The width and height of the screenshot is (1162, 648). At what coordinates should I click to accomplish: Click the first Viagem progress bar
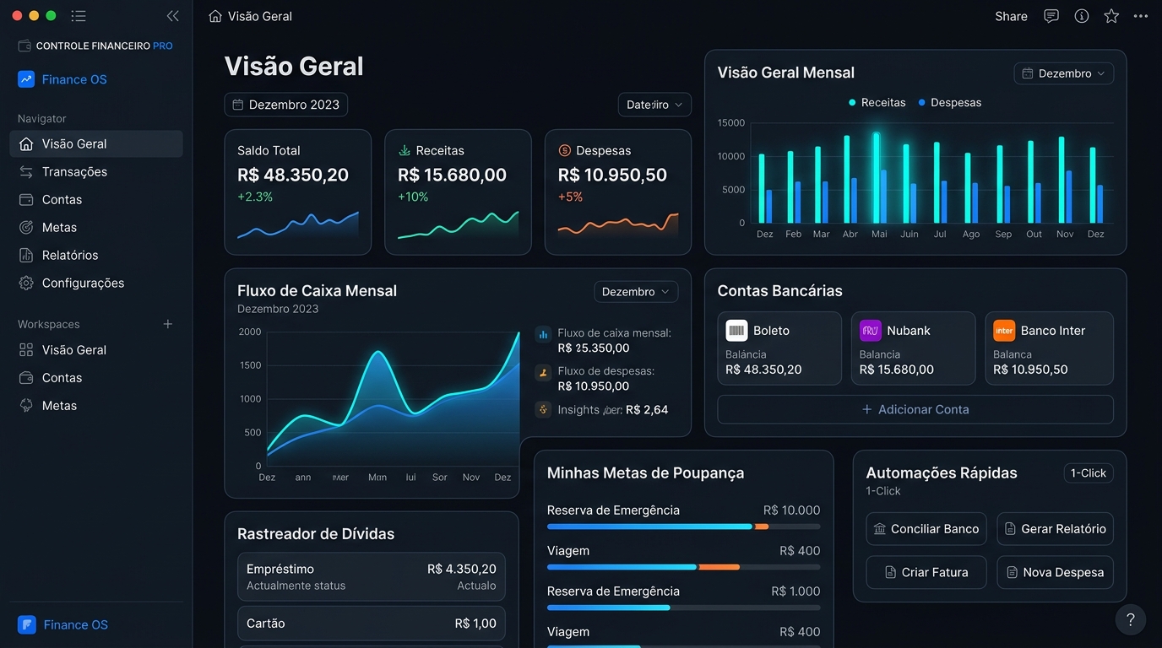[x=683, y=567]
